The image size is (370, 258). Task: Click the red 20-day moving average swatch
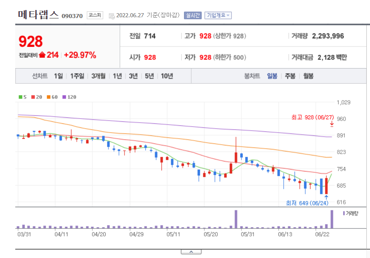pos(33,97)
